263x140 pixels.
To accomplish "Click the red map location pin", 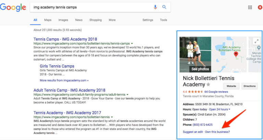I will tap(236, 55).
